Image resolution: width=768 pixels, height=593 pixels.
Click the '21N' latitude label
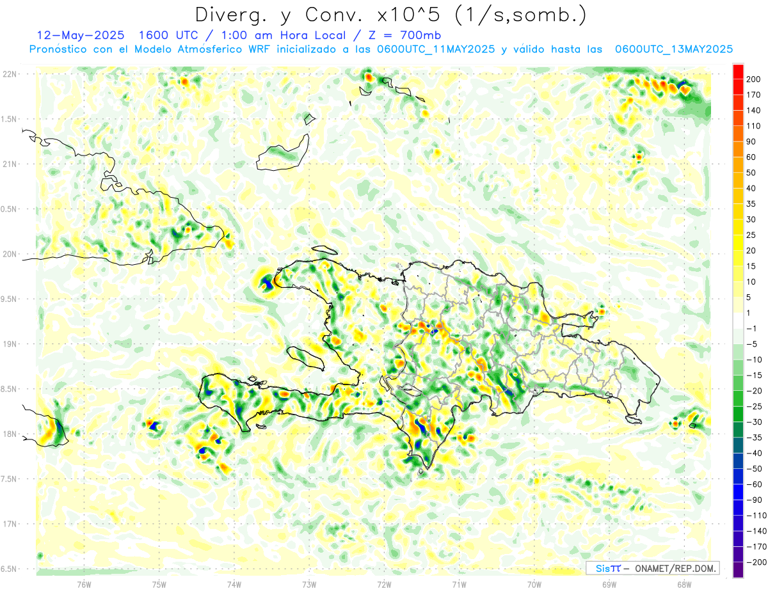click(x=10, y=164)
